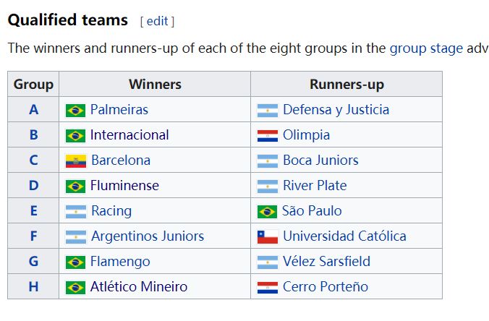The width and height of the screenshot is (489, 321).
Task: Click the Brazil flag beside São Paulo
Action: tap(267, 212)
